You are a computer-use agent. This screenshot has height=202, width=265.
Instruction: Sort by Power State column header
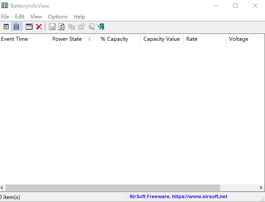click(74, 39)
